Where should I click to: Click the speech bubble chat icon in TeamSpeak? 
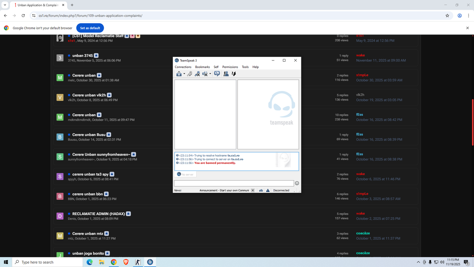tap(217, 74)
